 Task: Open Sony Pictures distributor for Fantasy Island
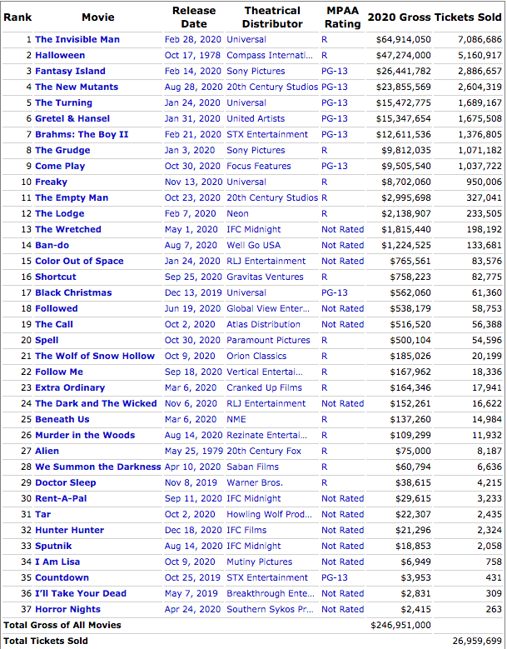click(x=256, y=71)
